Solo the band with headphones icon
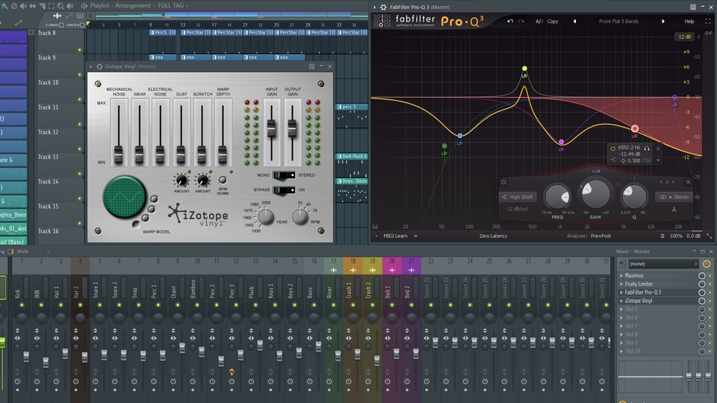This screenshot has height=403, width=717. (x=647, y=148)
